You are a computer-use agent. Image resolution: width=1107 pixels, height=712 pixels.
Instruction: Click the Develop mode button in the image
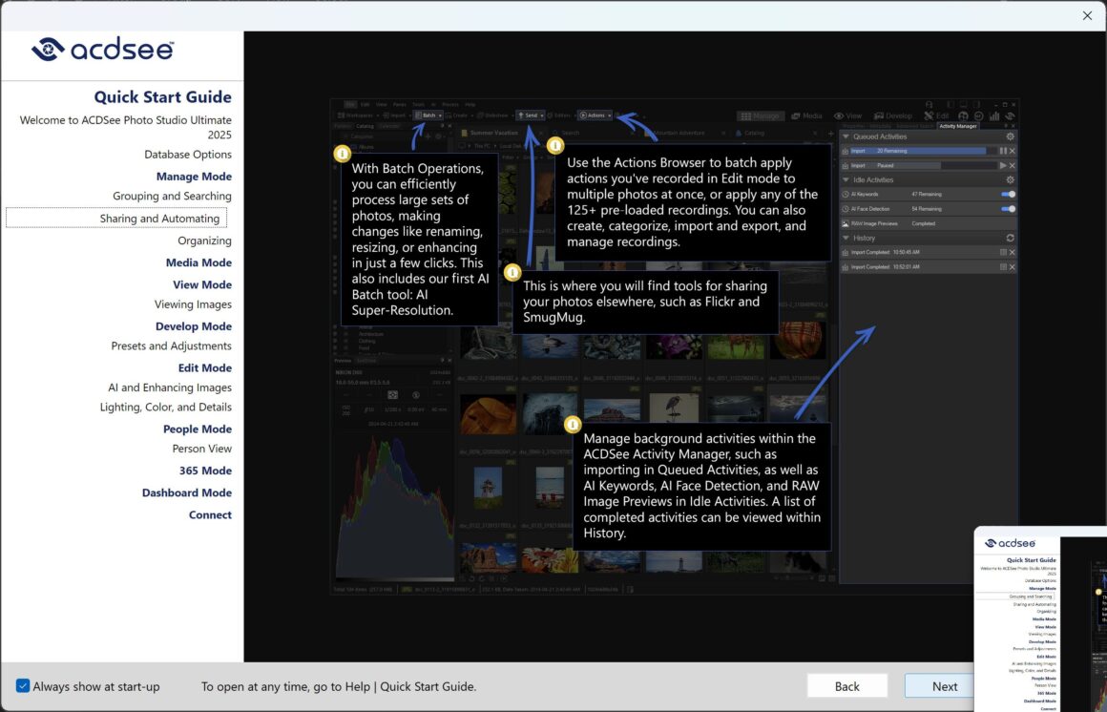click(x=893, y=115)
